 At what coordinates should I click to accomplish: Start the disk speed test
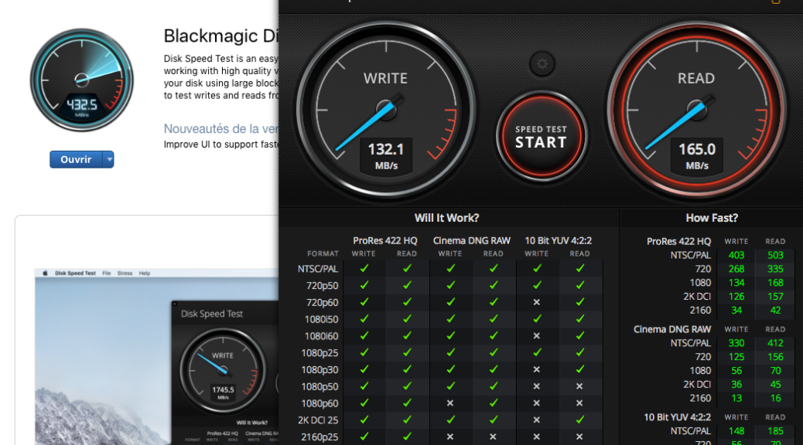point(542,137)
